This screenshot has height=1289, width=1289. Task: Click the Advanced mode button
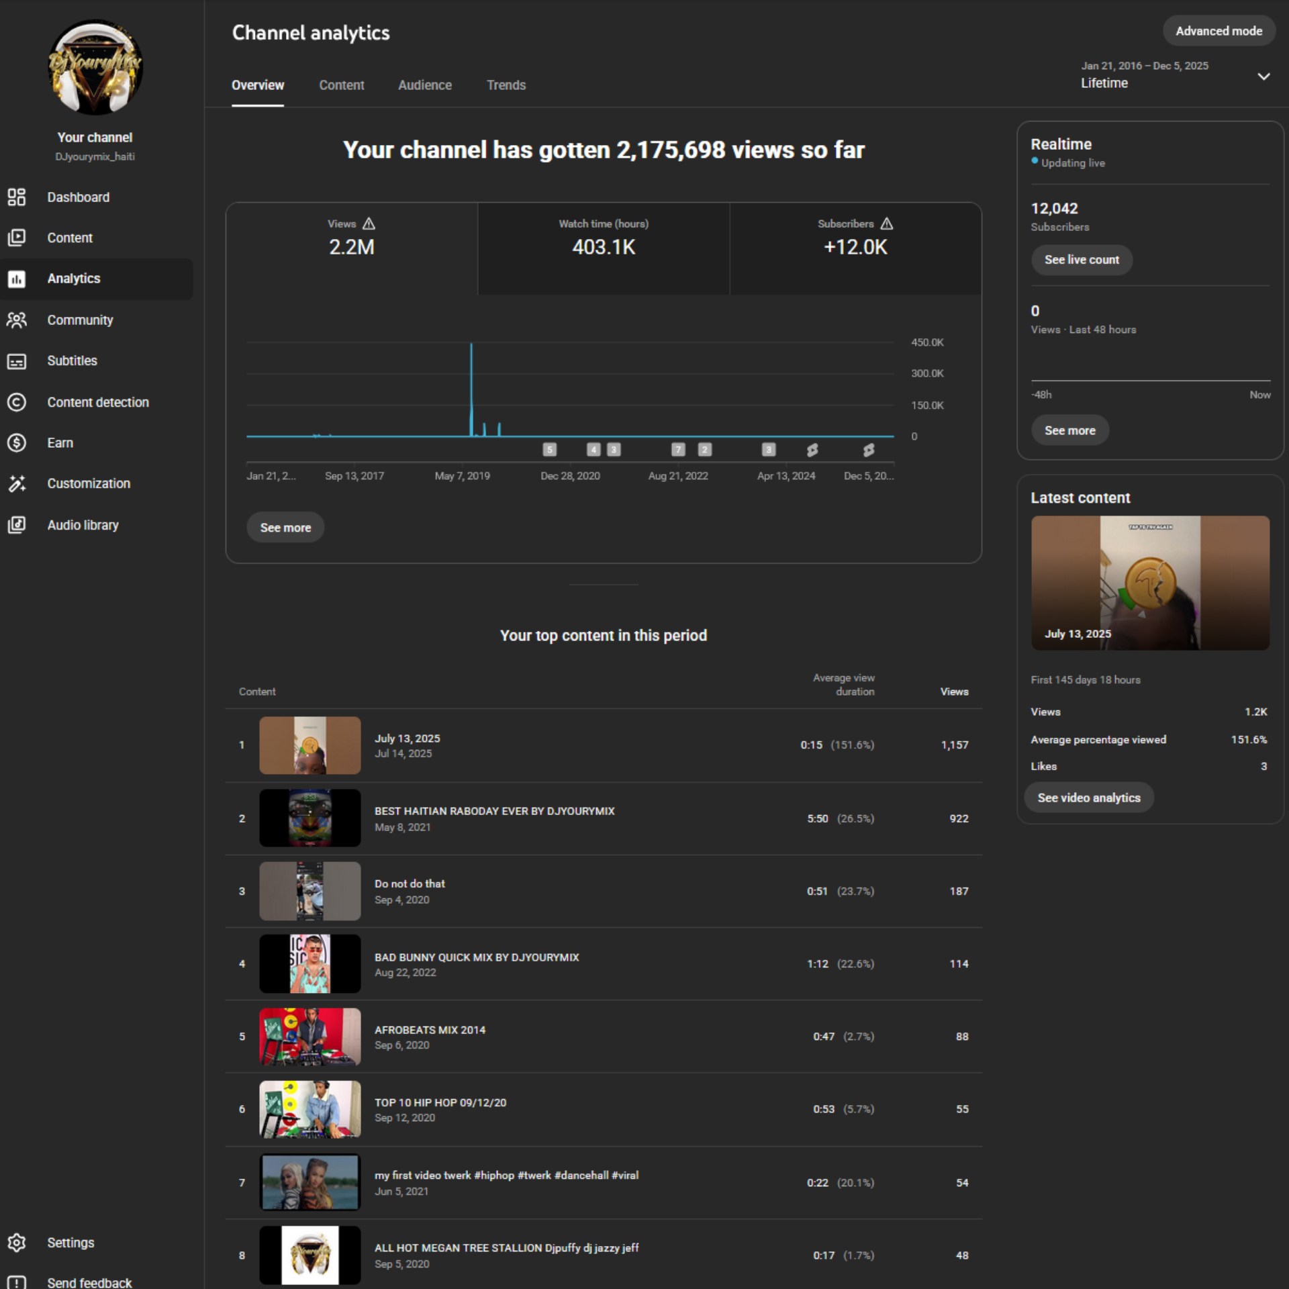coord(1218,31)
